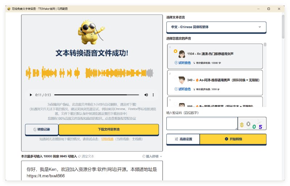Select voice 1504 Xx 潇潇 radio button
The width and height of the screenshot is (290, 186).
pos(175,51)
